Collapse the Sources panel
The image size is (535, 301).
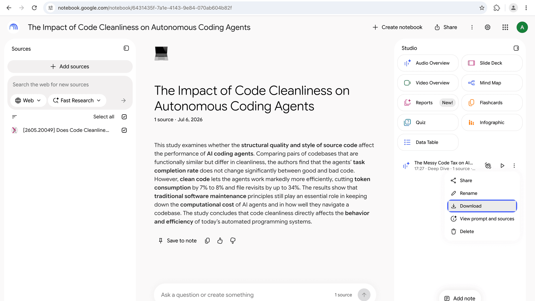point(126,48)
